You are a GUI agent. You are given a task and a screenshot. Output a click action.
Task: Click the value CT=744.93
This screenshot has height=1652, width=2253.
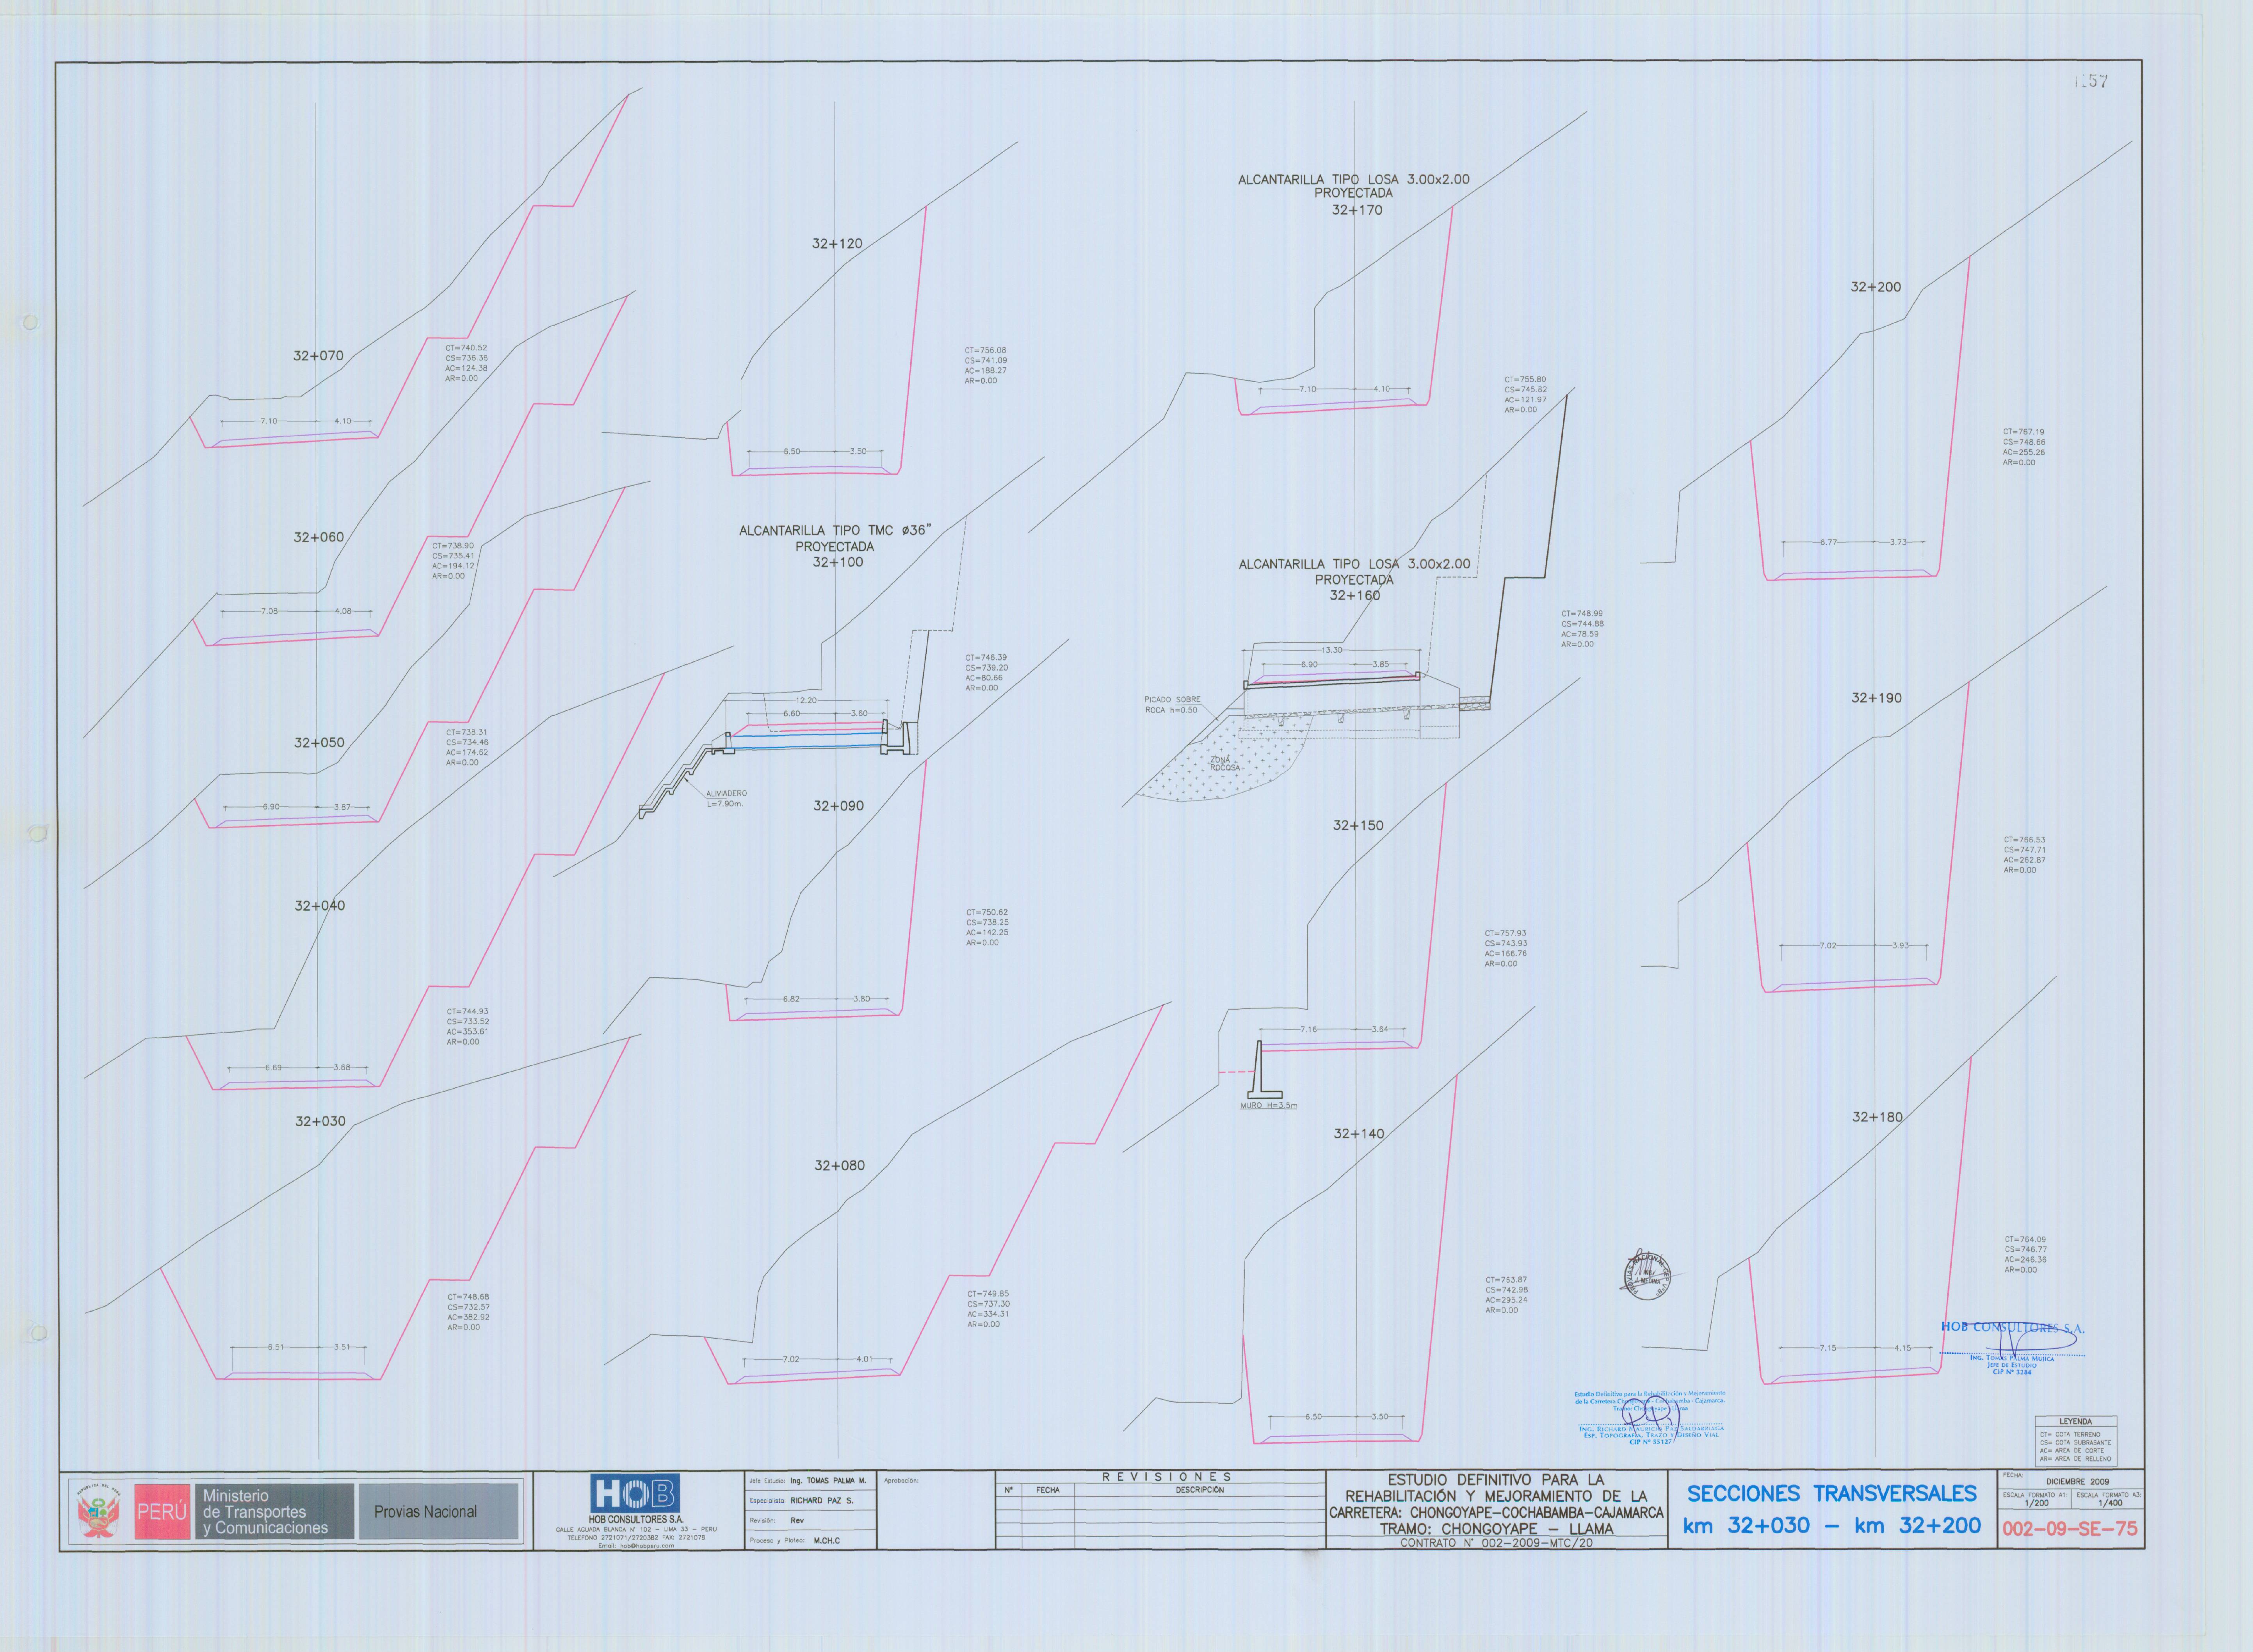[468, 1012]
